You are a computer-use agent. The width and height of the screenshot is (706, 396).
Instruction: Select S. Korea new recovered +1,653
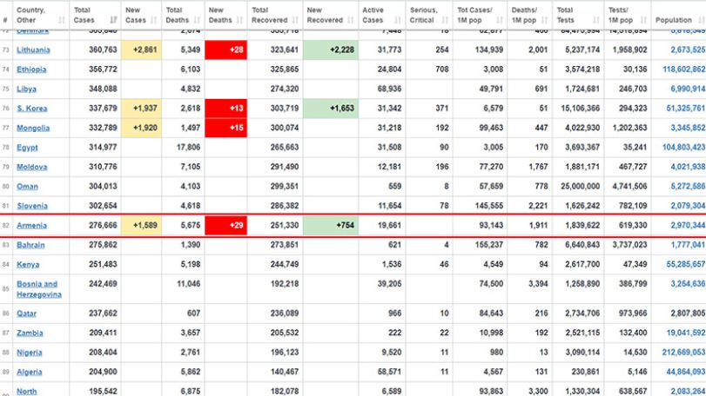click(x=331, y=109)
